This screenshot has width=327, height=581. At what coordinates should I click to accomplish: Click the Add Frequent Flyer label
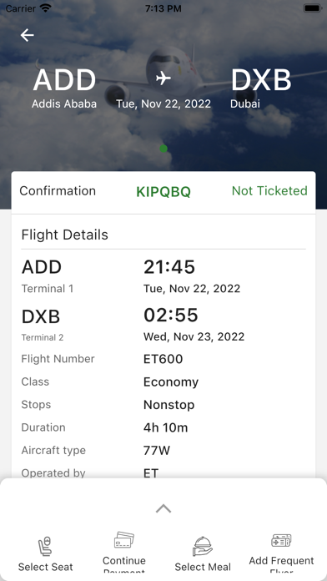tap(281, 565)
